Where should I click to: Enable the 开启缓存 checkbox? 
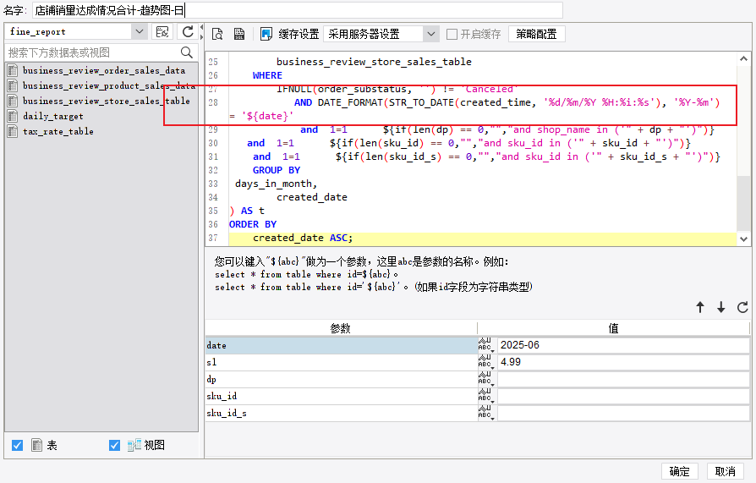tap(452, 35)
